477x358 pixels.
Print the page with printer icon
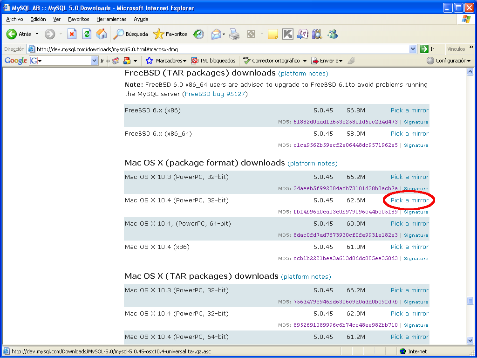pos(234,34)
